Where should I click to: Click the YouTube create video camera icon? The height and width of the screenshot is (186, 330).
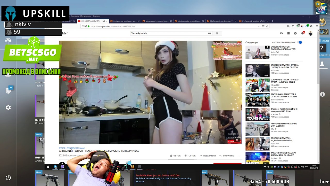point(282,33)
